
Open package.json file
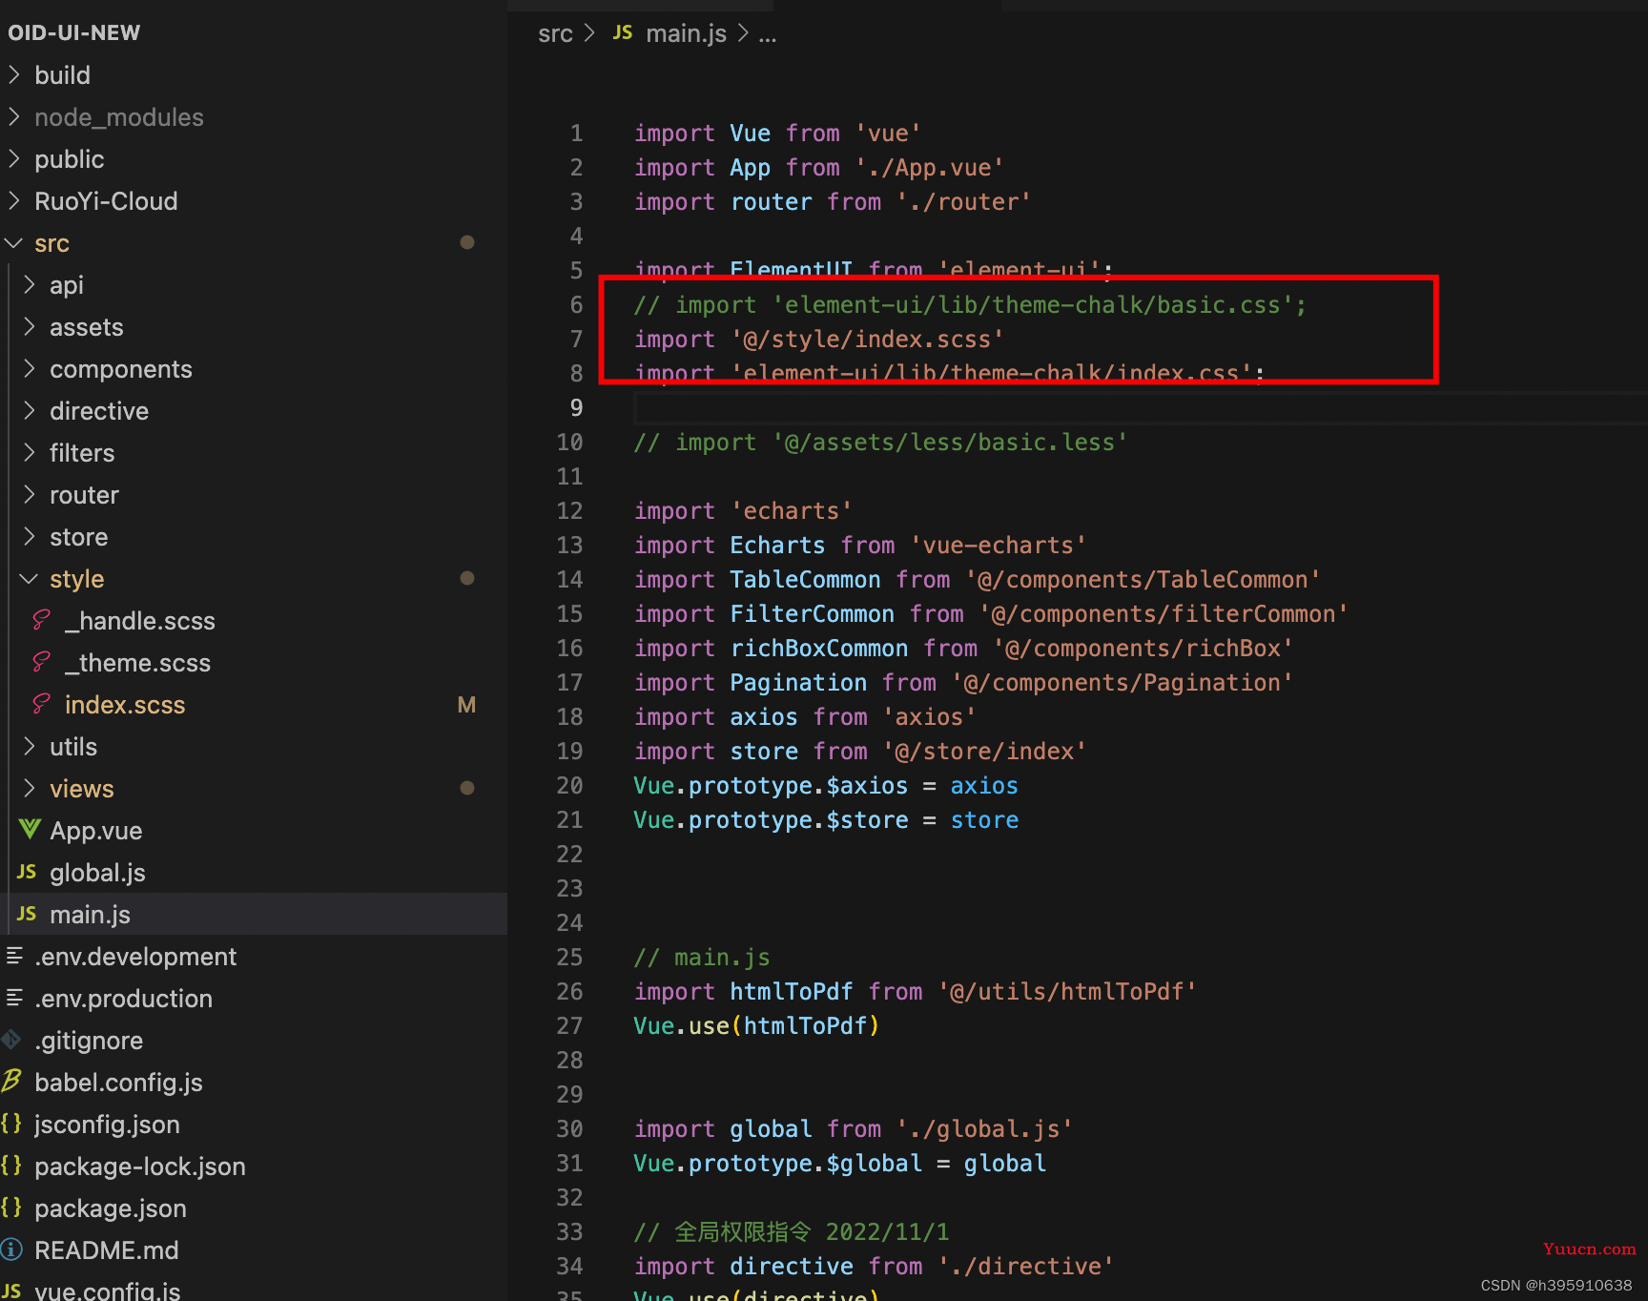[111, 1208]
